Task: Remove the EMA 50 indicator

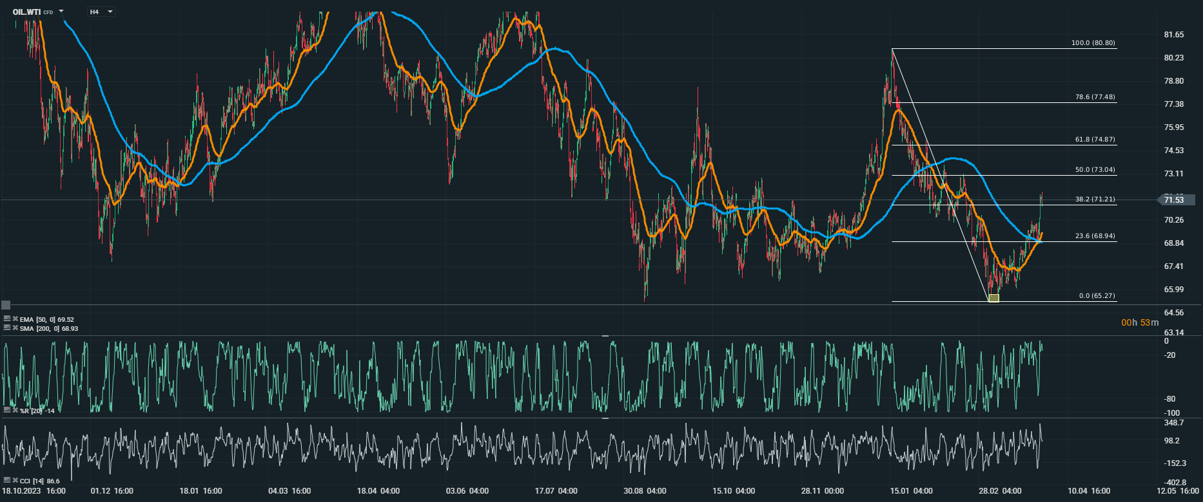Action: [x=15, y=319]
